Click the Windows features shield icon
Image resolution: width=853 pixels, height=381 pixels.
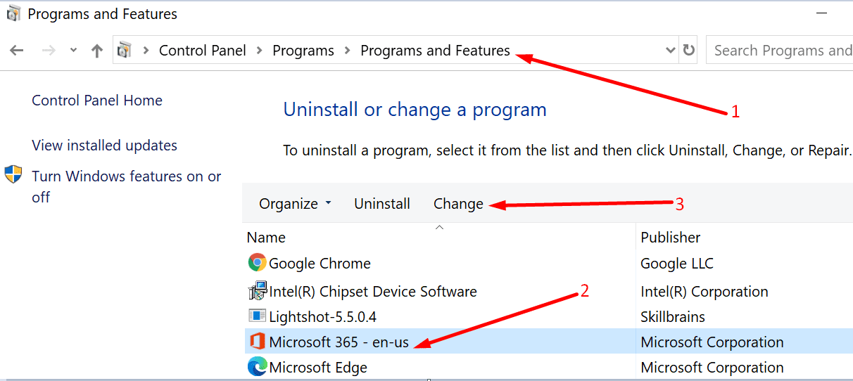click(x=13, y=175)
